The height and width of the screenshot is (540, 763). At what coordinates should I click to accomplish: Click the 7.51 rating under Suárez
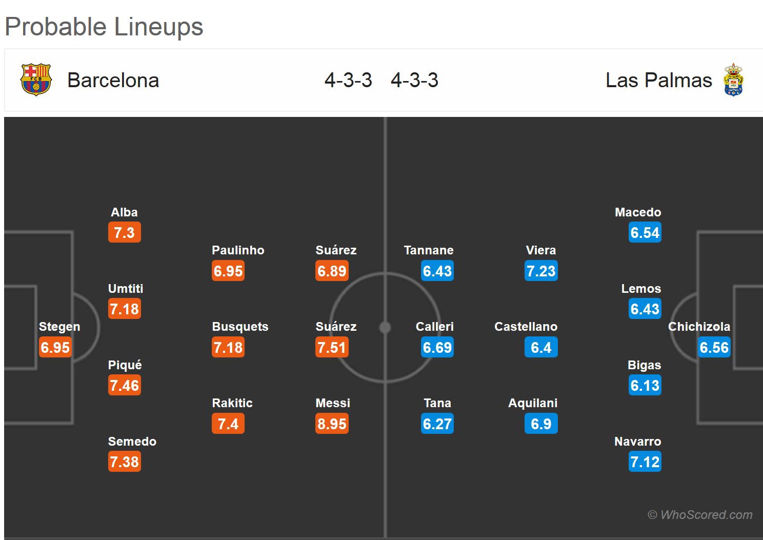tap(332, 348)
